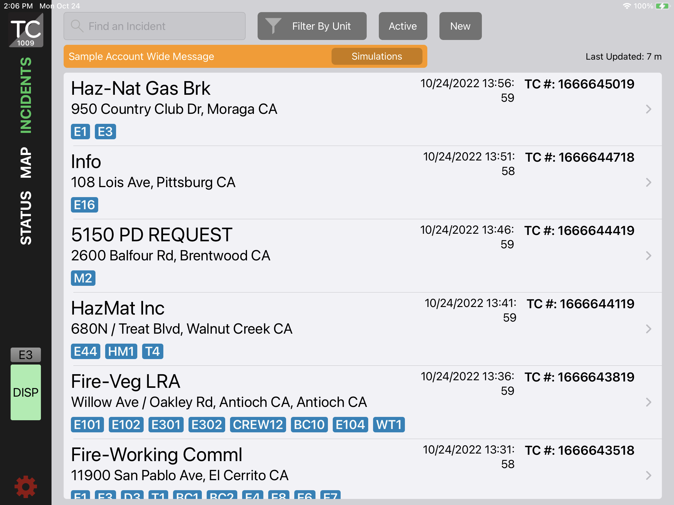674x505 pixels.
Task: Select the HM1 unit badge on HazMat Inc
Action: pyautogui.click(x=121, y=352)
